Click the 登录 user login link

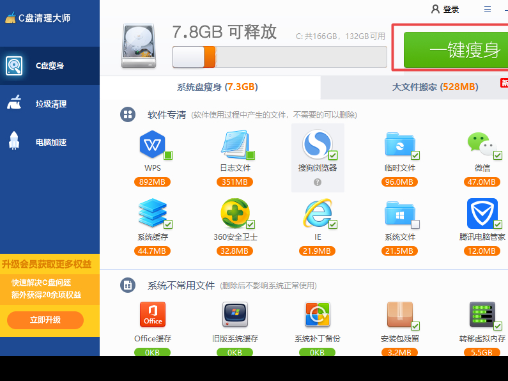[x=445, y=9]
